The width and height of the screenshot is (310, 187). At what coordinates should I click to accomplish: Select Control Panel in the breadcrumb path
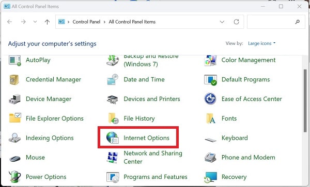click(x=86, y=22)
